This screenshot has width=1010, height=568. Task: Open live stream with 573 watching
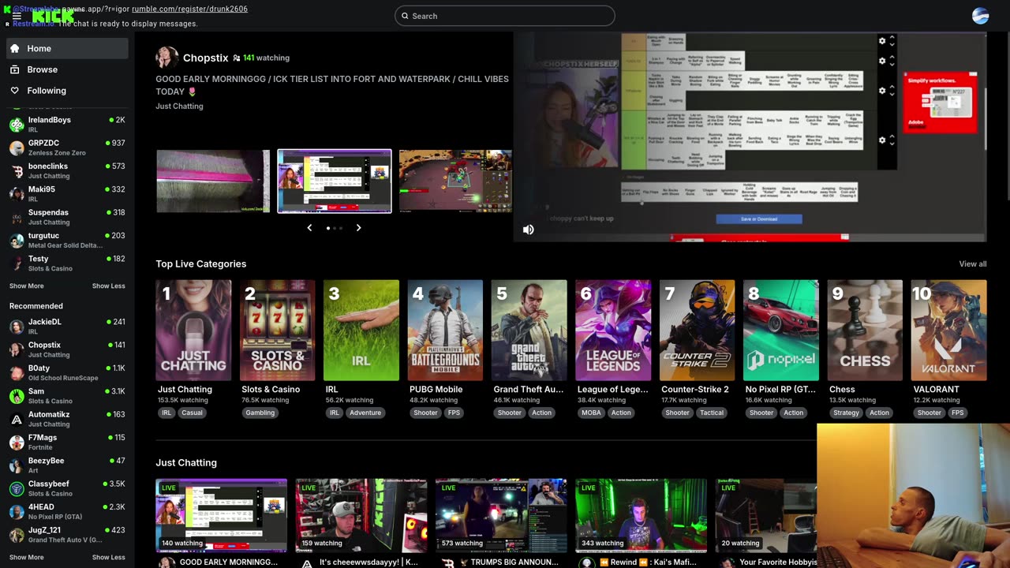point(500,515)
